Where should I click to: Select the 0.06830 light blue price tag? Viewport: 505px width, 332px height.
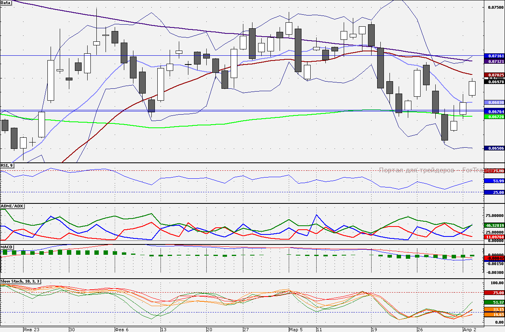click(494, 102)
